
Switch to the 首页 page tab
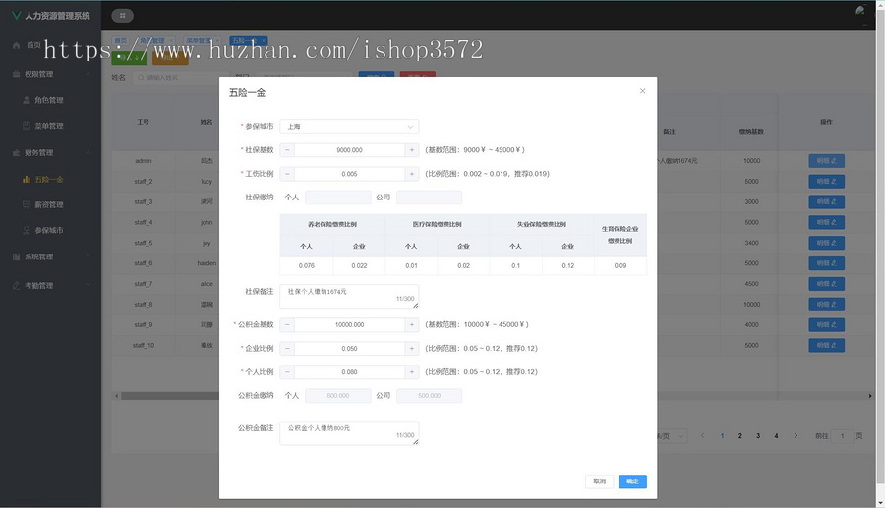pyautogui.click(x=121, y=40)
